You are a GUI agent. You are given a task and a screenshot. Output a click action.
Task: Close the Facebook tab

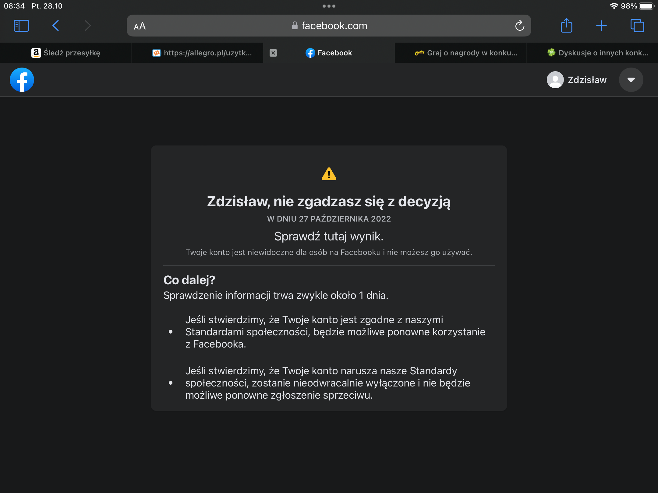tap(273, 53)
